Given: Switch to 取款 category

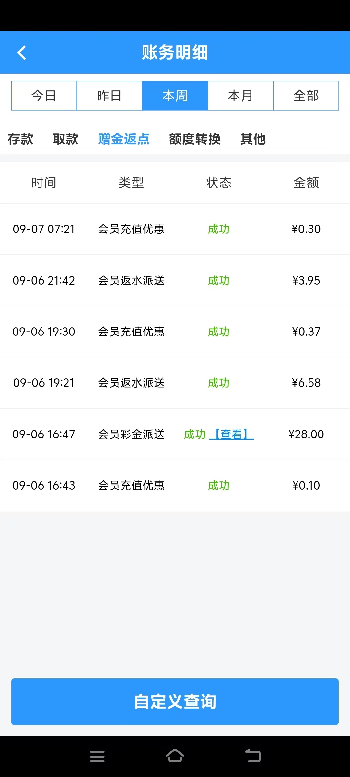Looking at the screenshot, I should [66, 139].
